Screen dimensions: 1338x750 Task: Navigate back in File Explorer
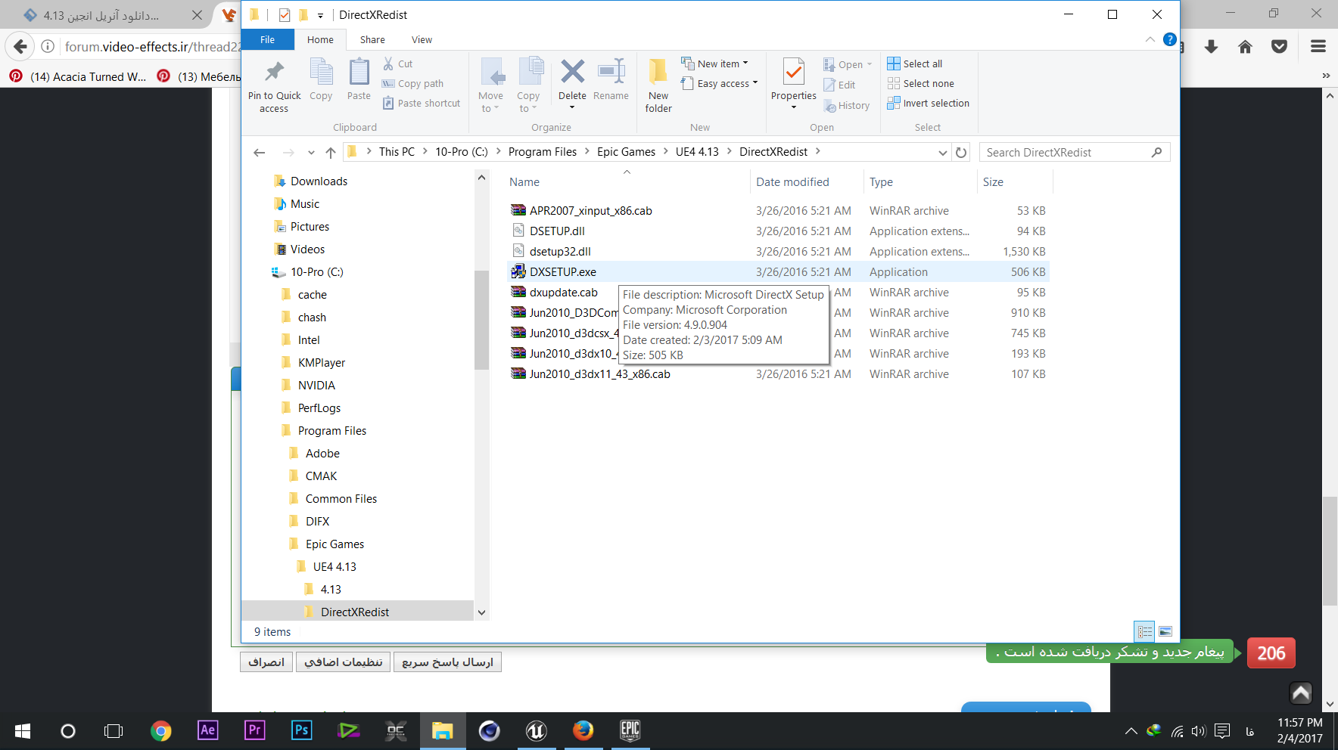pyautogui.click(x=260, y=152)
